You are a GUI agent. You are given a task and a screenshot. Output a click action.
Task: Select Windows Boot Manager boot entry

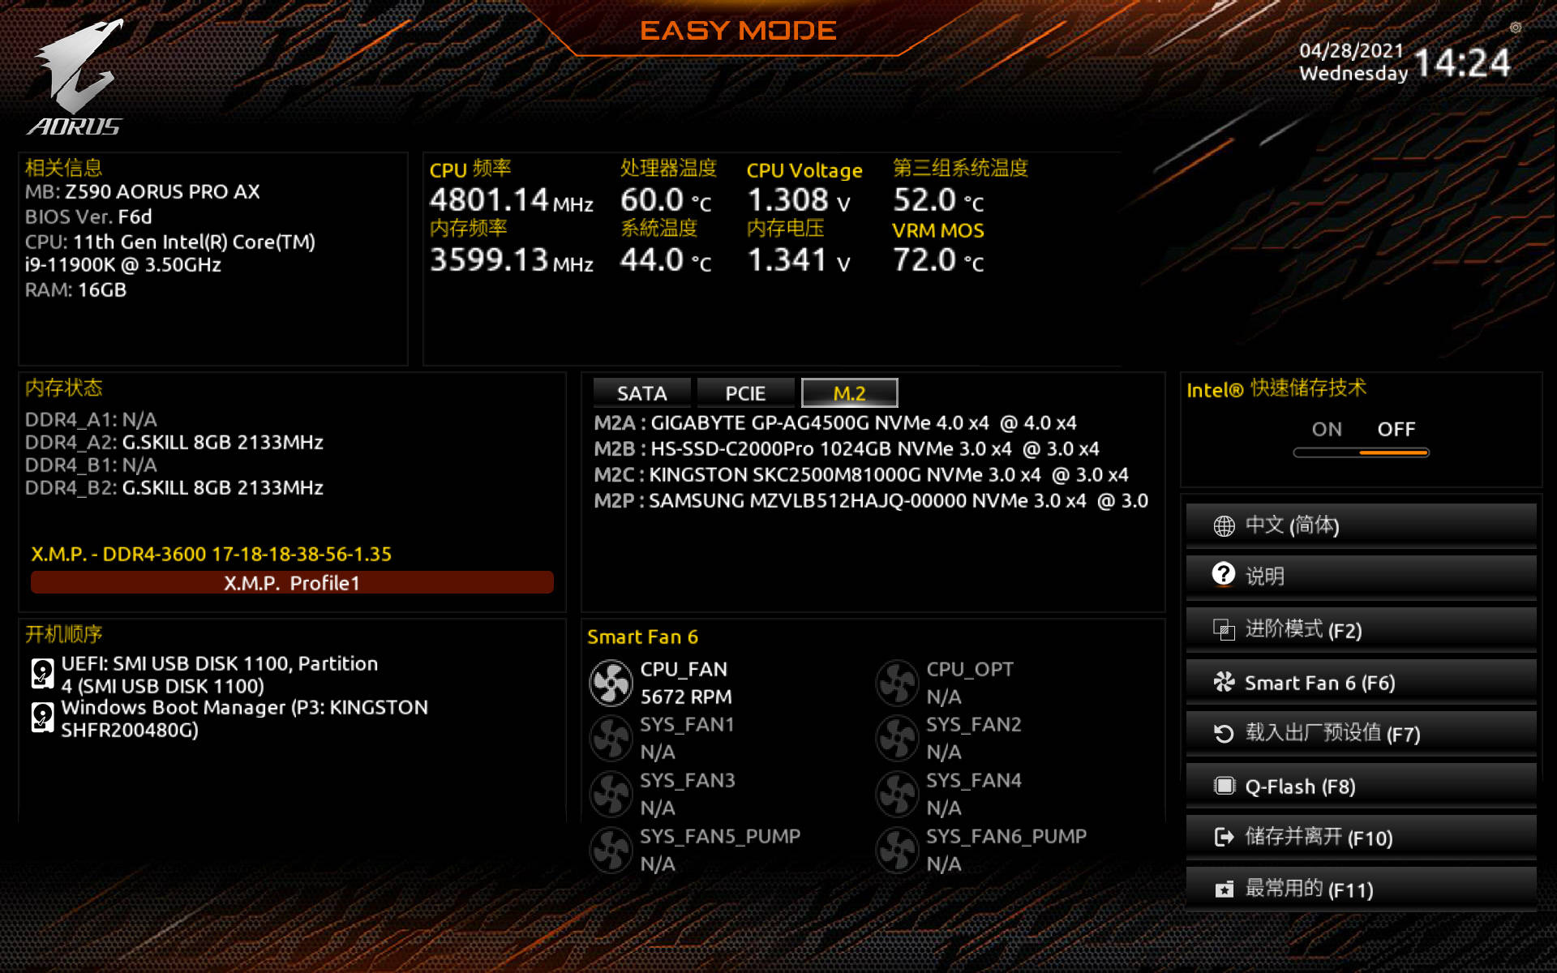click(x=245, y=718)
